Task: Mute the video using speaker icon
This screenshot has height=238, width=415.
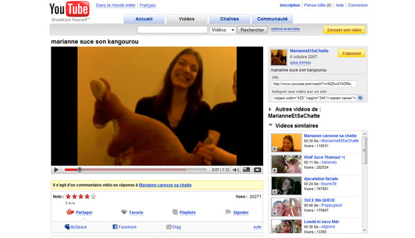Action: (236, 169)
